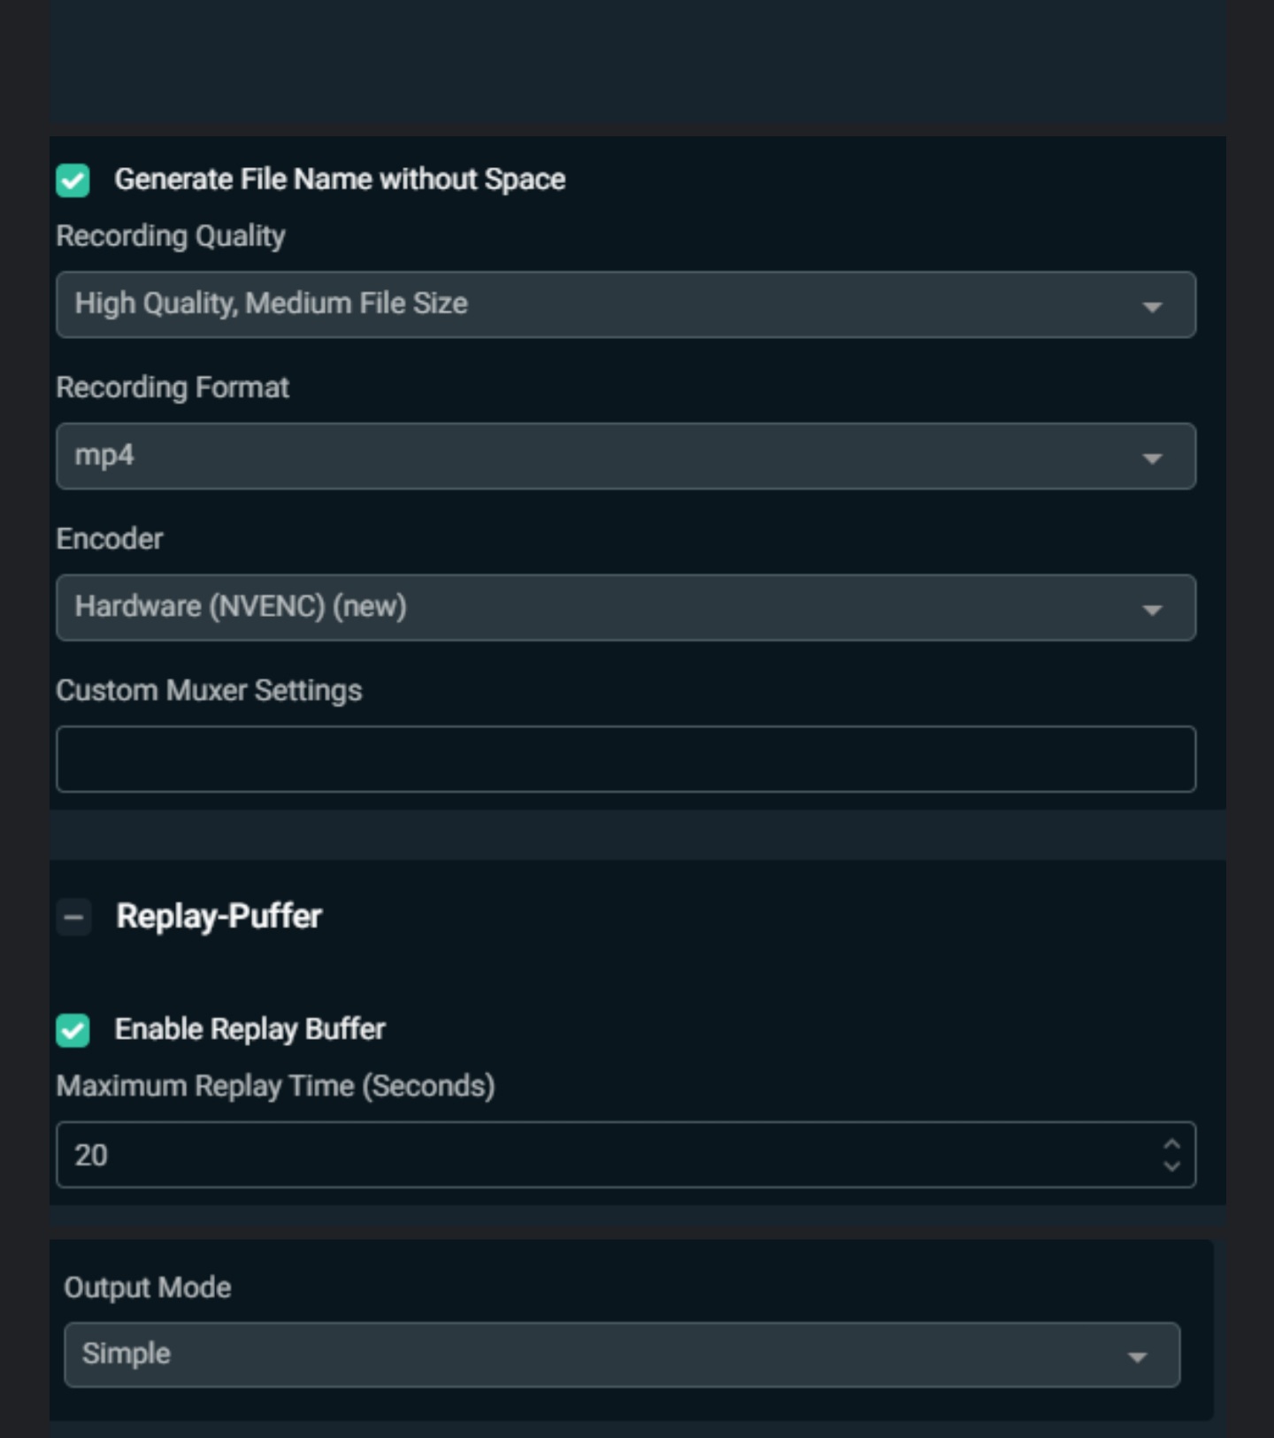1274x1438 pixels.
Task: Collapse the Replay-Puffer section minus icon
Action: pos(73,917)
